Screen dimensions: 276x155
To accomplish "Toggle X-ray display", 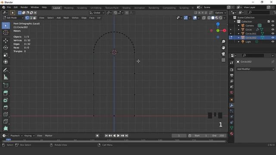I will pyautogui.click(x=204, y=18).
